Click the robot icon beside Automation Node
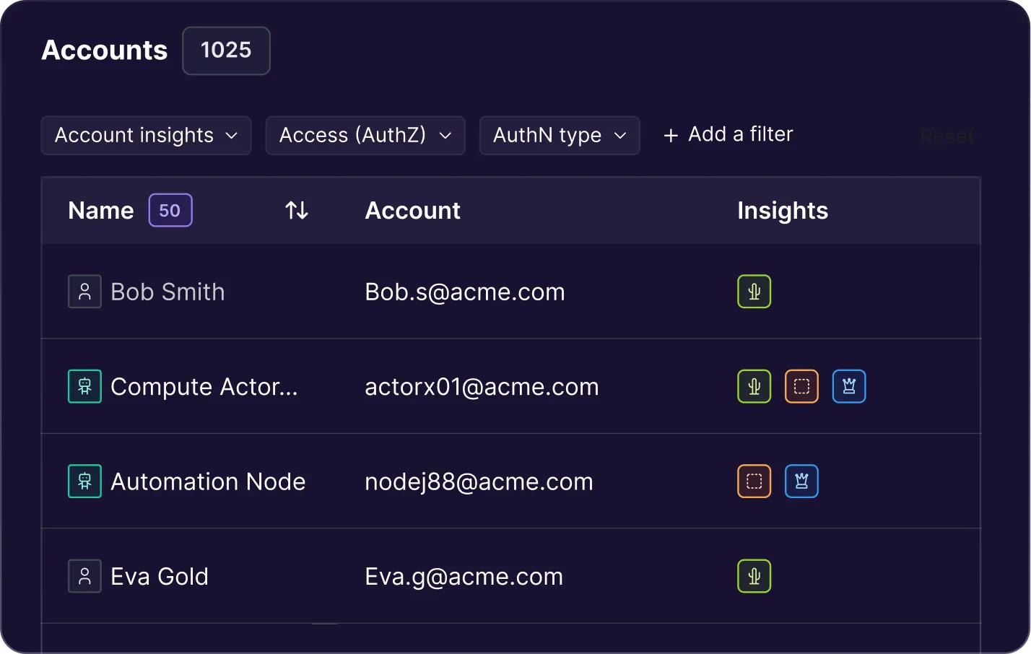This screenshot has height=654, width=1031. tap(84, 481)
